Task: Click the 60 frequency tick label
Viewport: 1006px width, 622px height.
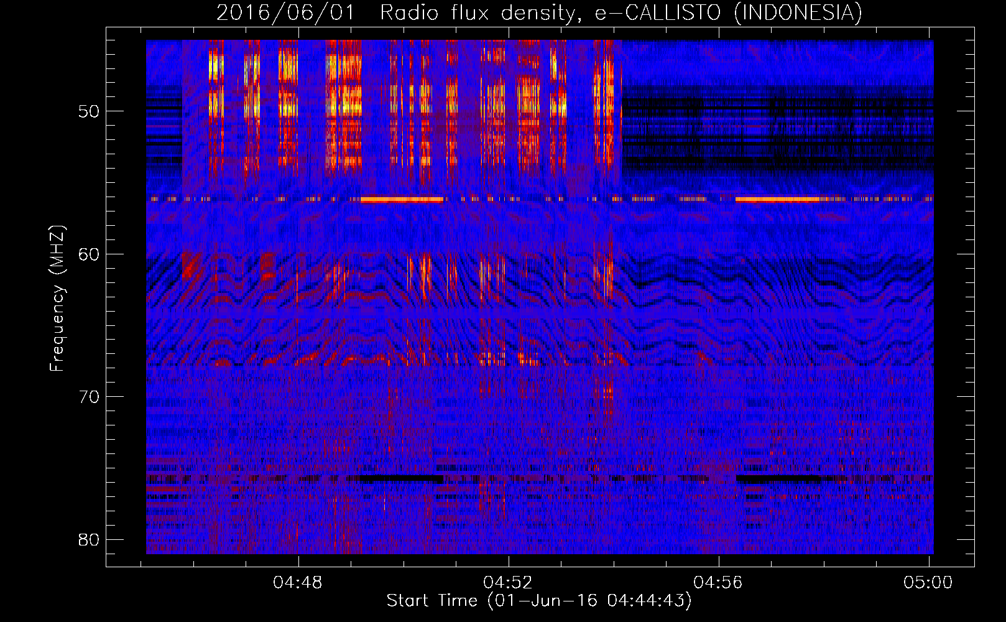Action: pyautogui.click(x=89, y=254)
